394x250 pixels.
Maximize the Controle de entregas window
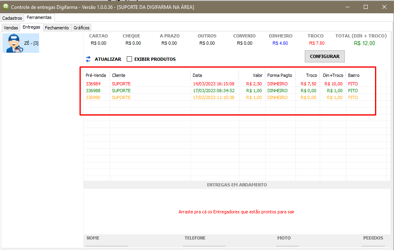coord(366,7)
